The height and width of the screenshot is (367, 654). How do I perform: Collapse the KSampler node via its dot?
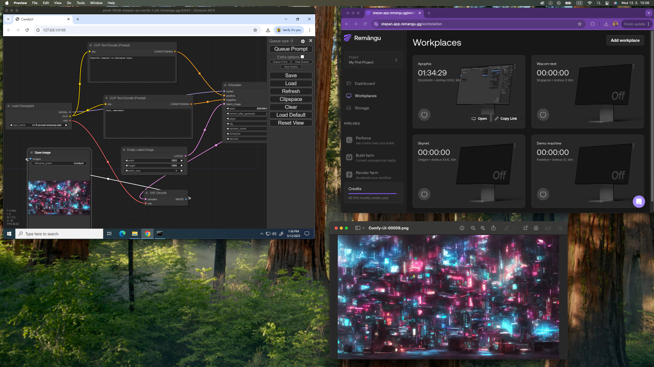(225, 85)
